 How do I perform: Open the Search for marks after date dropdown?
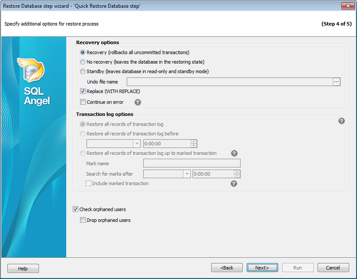pos(187,174)
